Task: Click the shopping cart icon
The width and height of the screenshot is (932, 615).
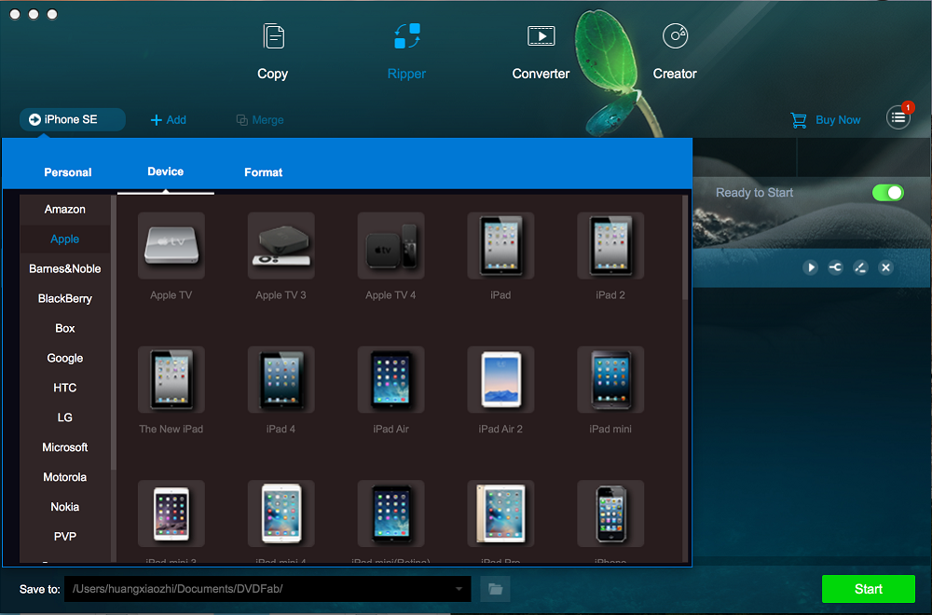Action: pos(799,120)
